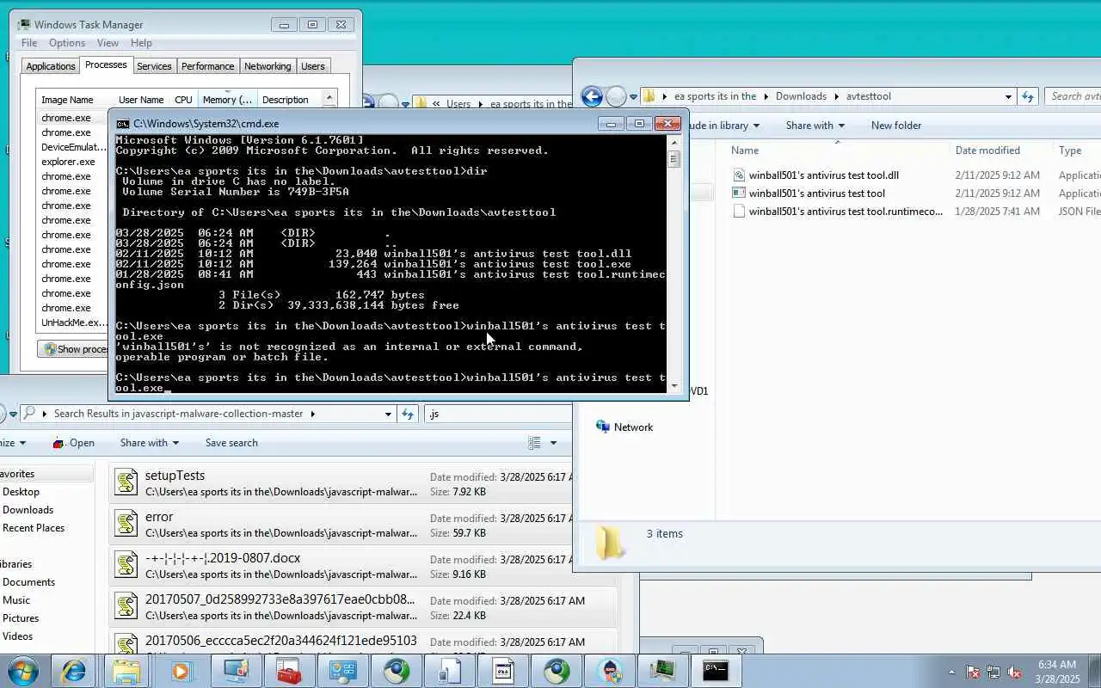Image resolution: width=1101 pixels, height=688 pixels.
Task: Click the cmd window scrollbar thumb
Action: coord(674,159)
